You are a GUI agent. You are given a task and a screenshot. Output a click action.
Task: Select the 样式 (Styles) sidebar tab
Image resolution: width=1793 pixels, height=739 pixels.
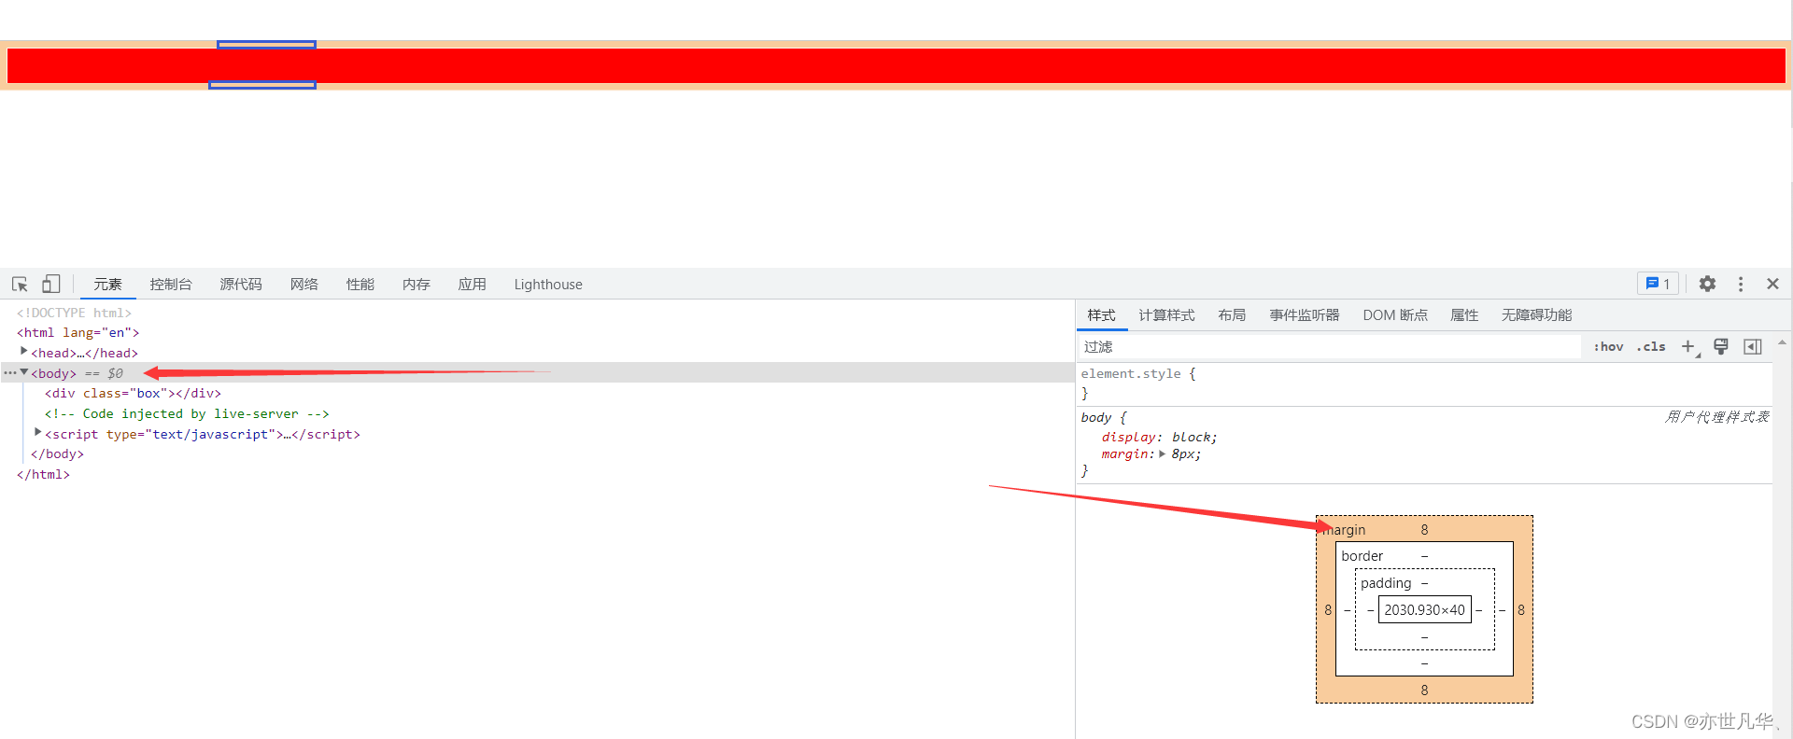click(x=1101, y=315)
